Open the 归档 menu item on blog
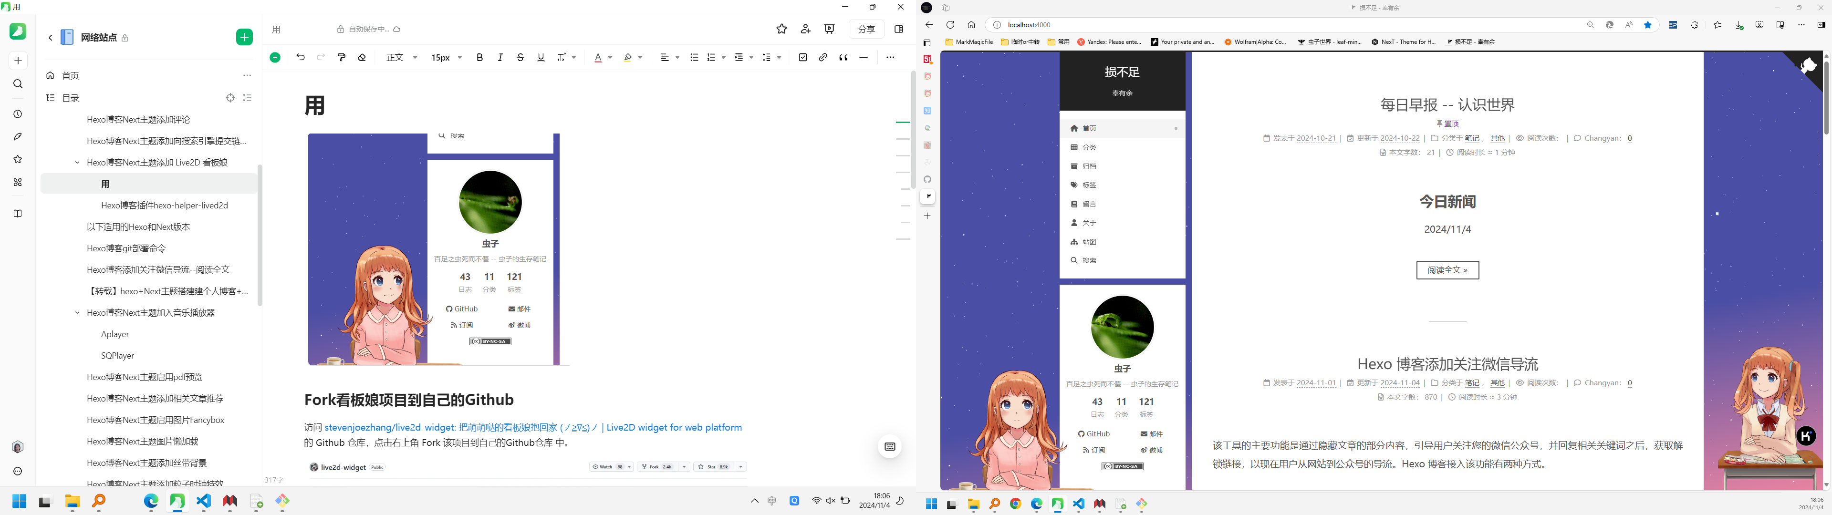This screenshot has height=515, width=1832. coord(1089,166)
